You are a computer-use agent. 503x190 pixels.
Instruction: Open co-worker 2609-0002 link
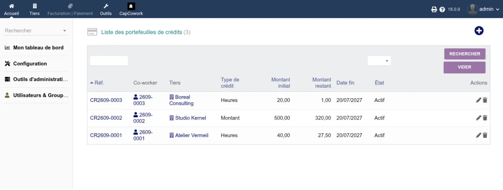143,118
